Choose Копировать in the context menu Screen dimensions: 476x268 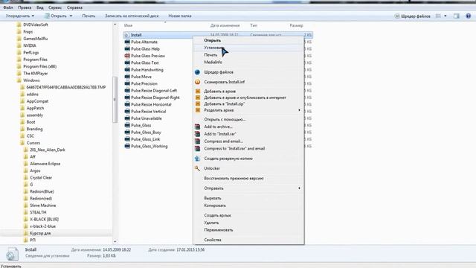tap(248, 205)
